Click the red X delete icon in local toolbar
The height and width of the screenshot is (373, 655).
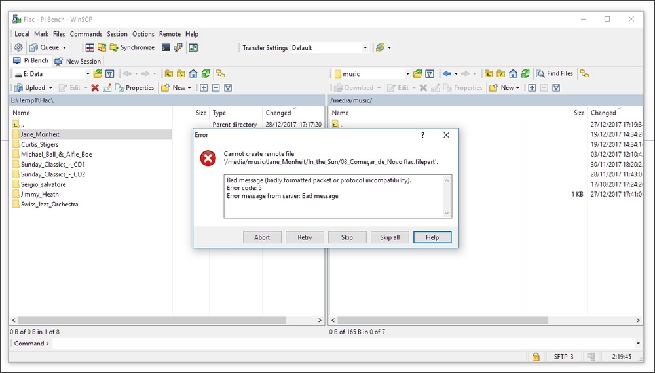tap(95, 88)
